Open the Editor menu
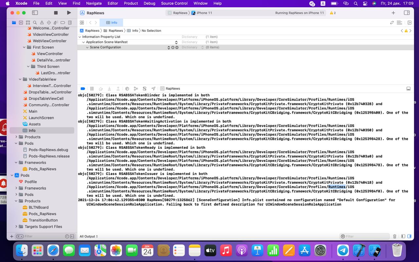Screen dimensions: 419x262 click(x=113, y=3)
